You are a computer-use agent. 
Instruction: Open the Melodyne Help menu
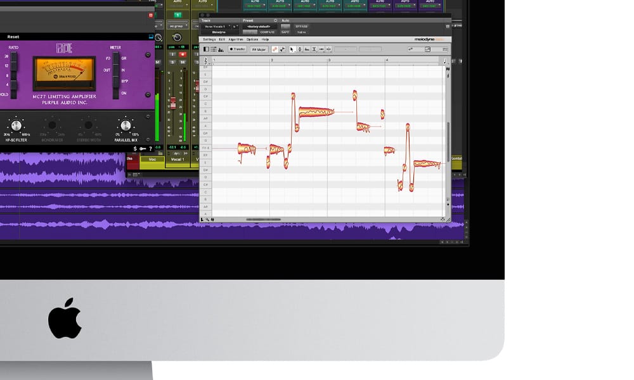pos(265,39)
